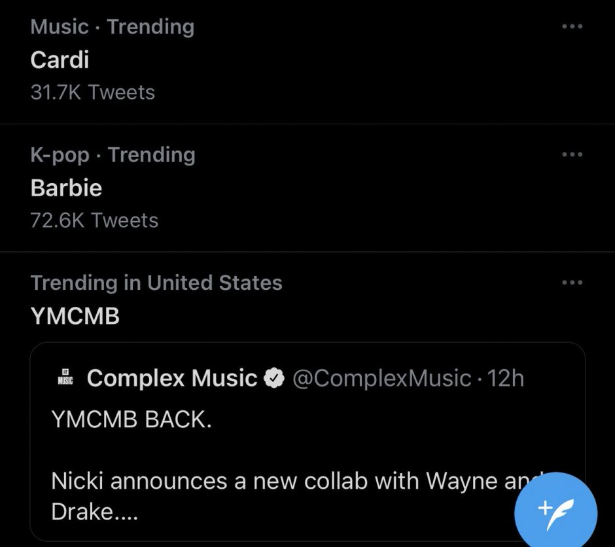
Task: Open more options for Barbie trend
Action: [572, 154]
